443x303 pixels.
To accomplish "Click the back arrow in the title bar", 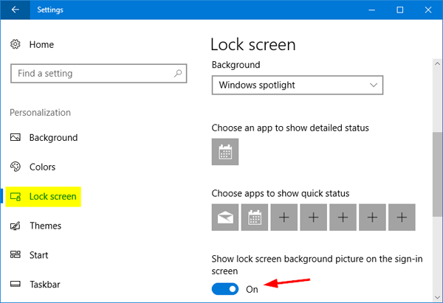I will tap(16, 10).
